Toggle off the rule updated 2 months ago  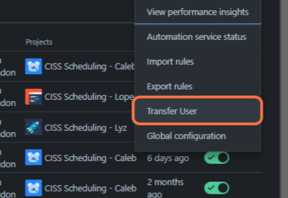click(x=217, y=188)
